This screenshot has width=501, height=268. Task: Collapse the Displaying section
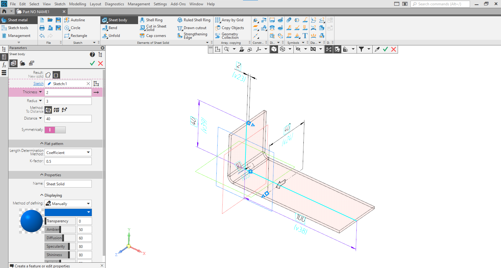pos(51,195)
